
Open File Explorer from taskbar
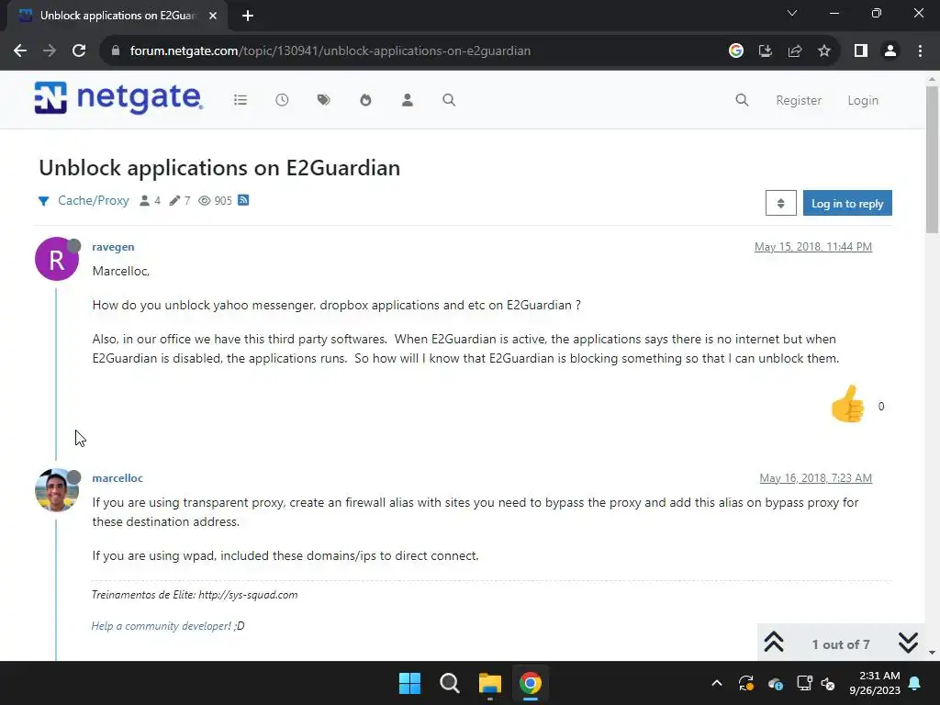[x=490, y=683]
